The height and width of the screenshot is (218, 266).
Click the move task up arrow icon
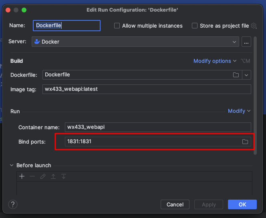point(53,176)
